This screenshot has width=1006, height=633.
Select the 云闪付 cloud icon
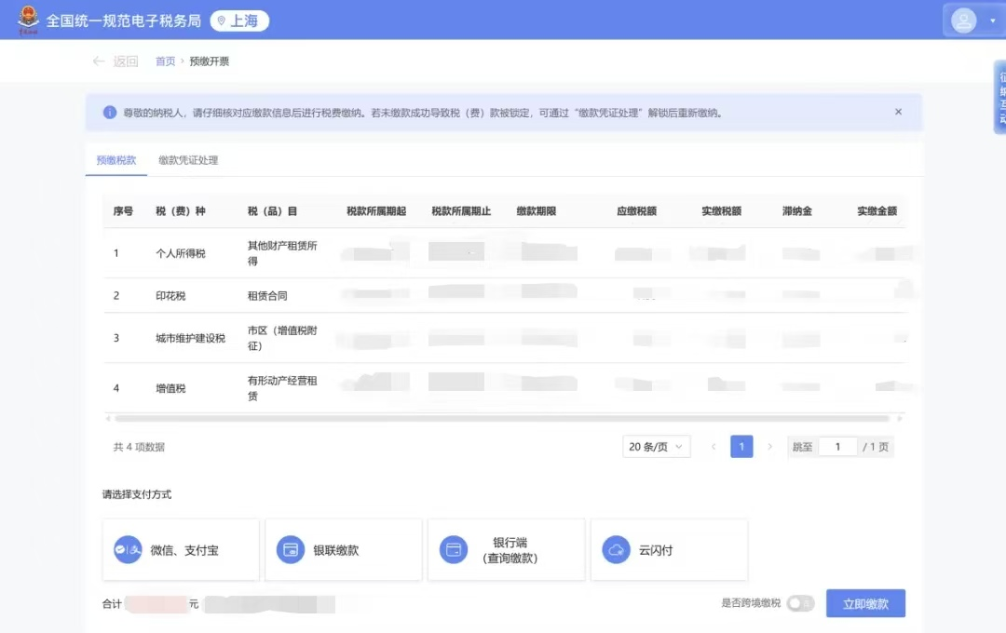tap(616, 549)
